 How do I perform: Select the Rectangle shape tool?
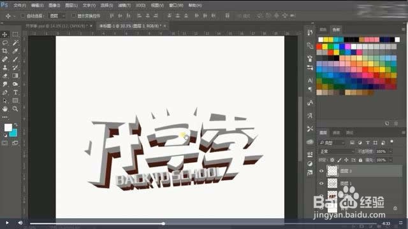(15, 101)
